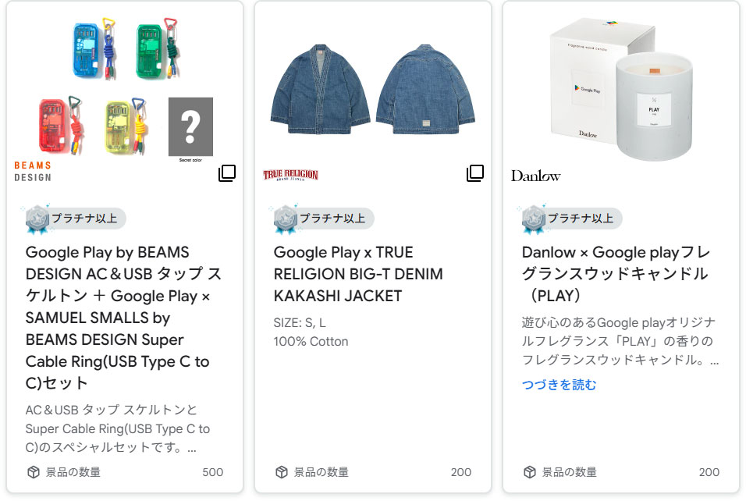Image resolution: width=746 pixels, height=501 pixels.
Task: Open image gallery icon on TRUE RELIGION card
Action: [x=475, y=173]
